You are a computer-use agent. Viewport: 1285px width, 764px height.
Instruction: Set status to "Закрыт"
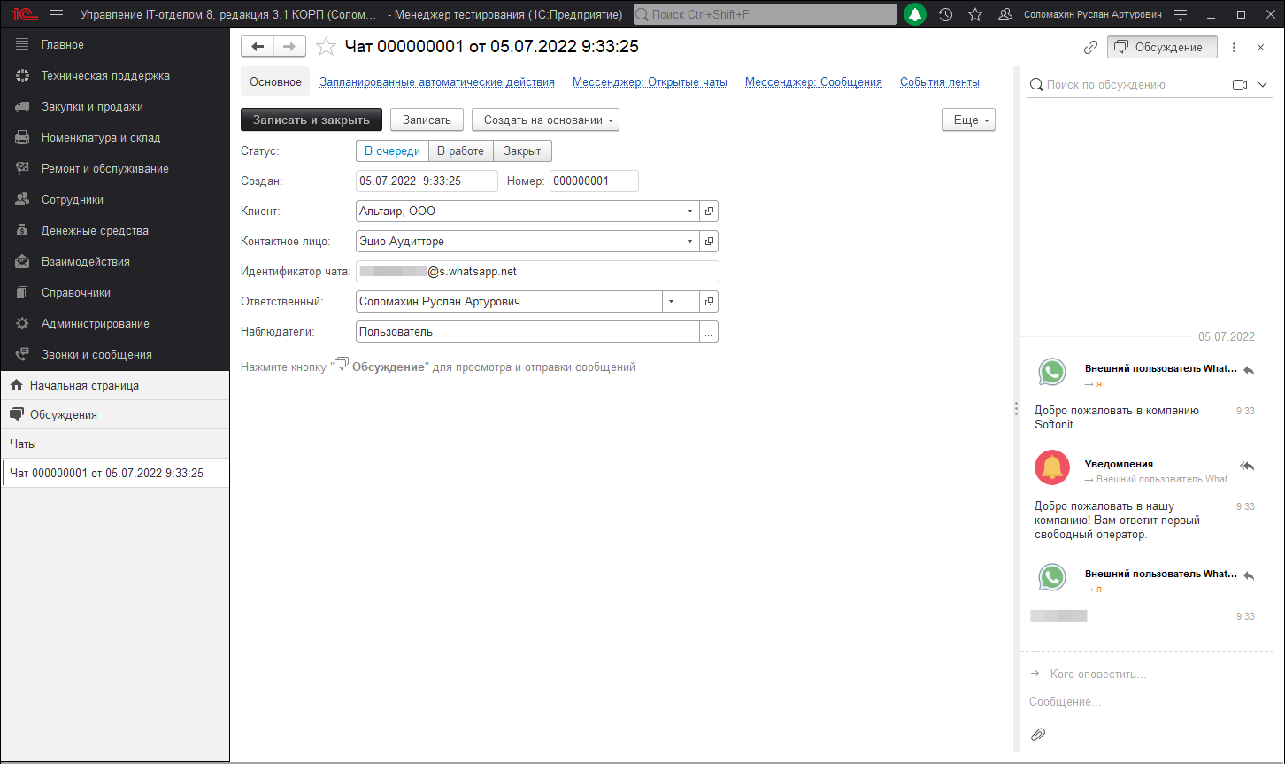tap(522, 151)
